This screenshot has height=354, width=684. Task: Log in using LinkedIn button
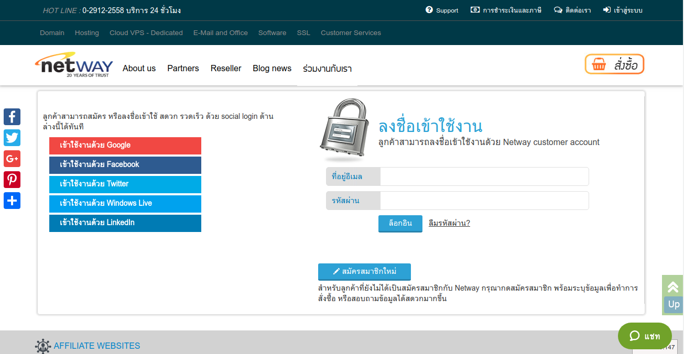pos(125,223)
